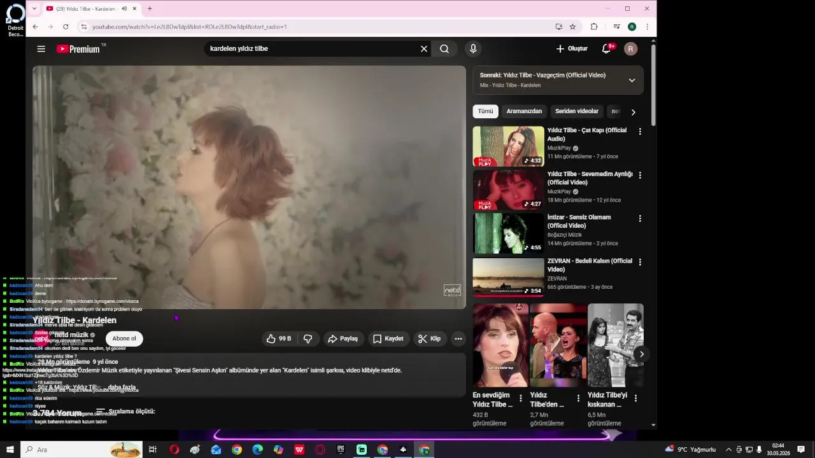The height and width of the screenshot is (458, 815).
Task: Open the weather 9°C Yağmurlu widget
Action: (x=690, y=450)
